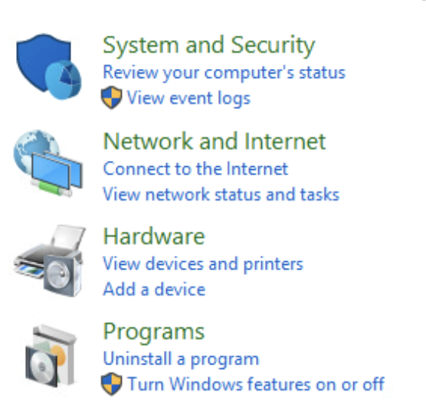
Task: Go to View devices and printers
Action: (203, 264)
